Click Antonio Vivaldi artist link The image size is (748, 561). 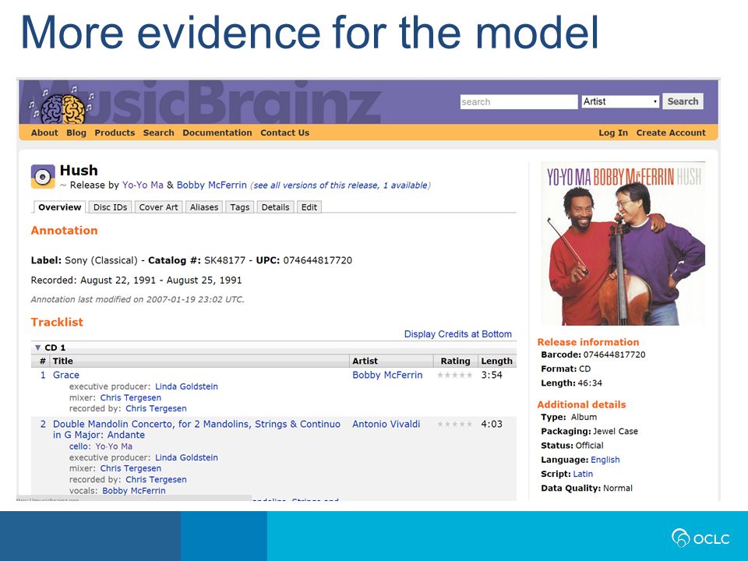pyautogui.click(x=386, y=424)
